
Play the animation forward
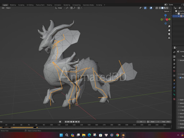[x=74, y=122]
